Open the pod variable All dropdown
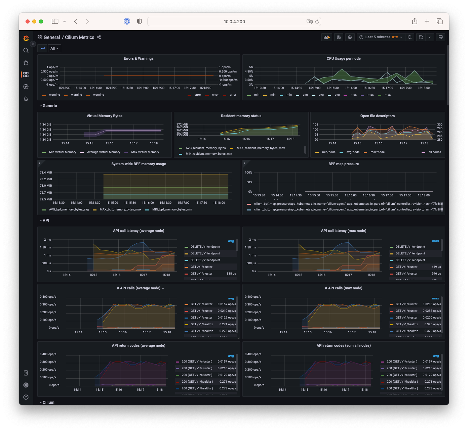The height and width of the screenshot is (430, 468). tap(54, 48)
